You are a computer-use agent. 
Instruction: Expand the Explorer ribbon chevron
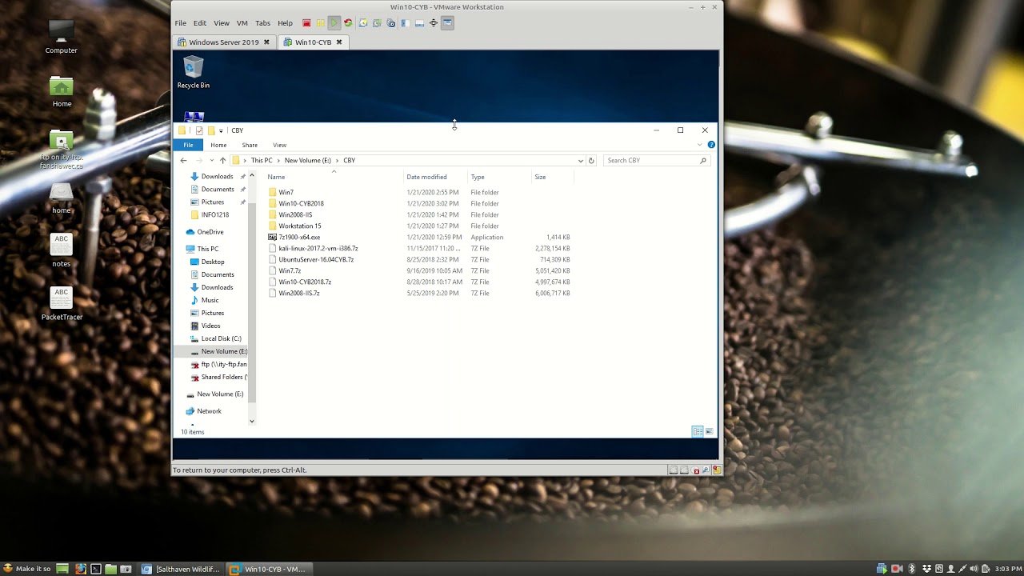point(700,145)
